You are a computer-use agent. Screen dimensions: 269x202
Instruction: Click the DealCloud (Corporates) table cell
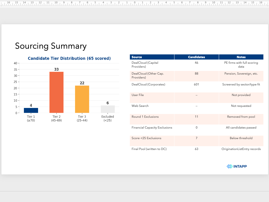(152, 87)
